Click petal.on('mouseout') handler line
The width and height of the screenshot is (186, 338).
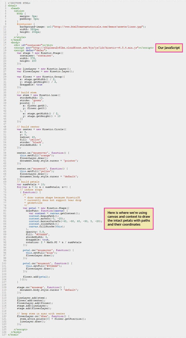(x=48, y=263)
